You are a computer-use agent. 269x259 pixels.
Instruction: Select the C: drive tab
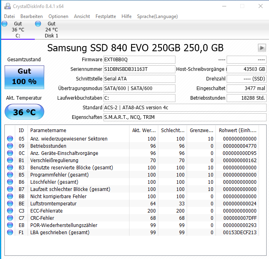coord(18,30)
